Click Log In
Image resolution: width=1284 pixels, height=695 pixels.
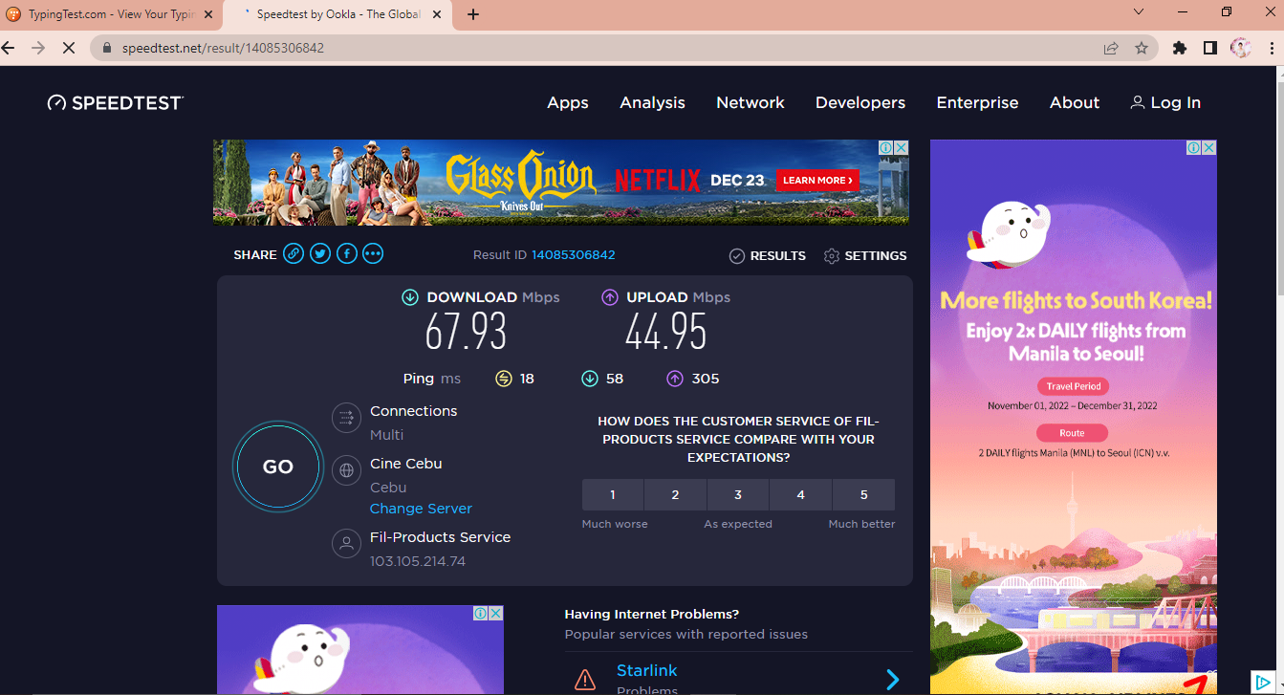[1165, 102]
